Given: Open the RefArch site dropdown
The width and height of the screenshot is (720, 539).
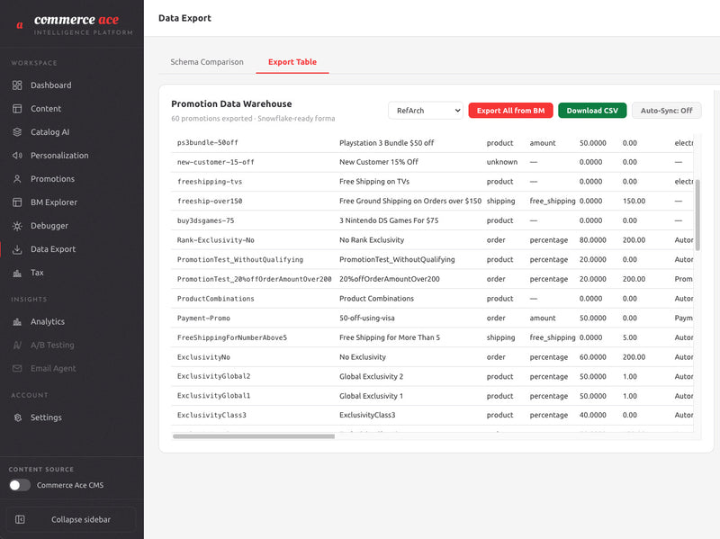Looking at the screenshot, I should click(x=425, y=110).
